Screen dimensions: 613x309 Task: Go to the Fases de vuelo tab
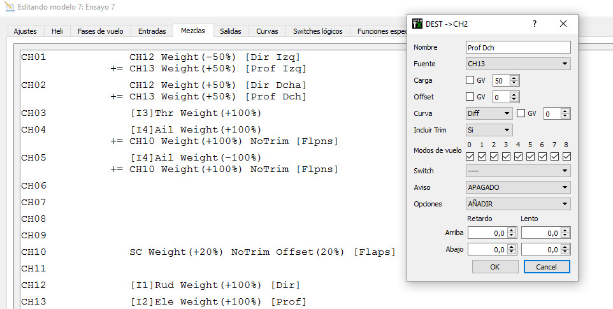coord(101,31)
